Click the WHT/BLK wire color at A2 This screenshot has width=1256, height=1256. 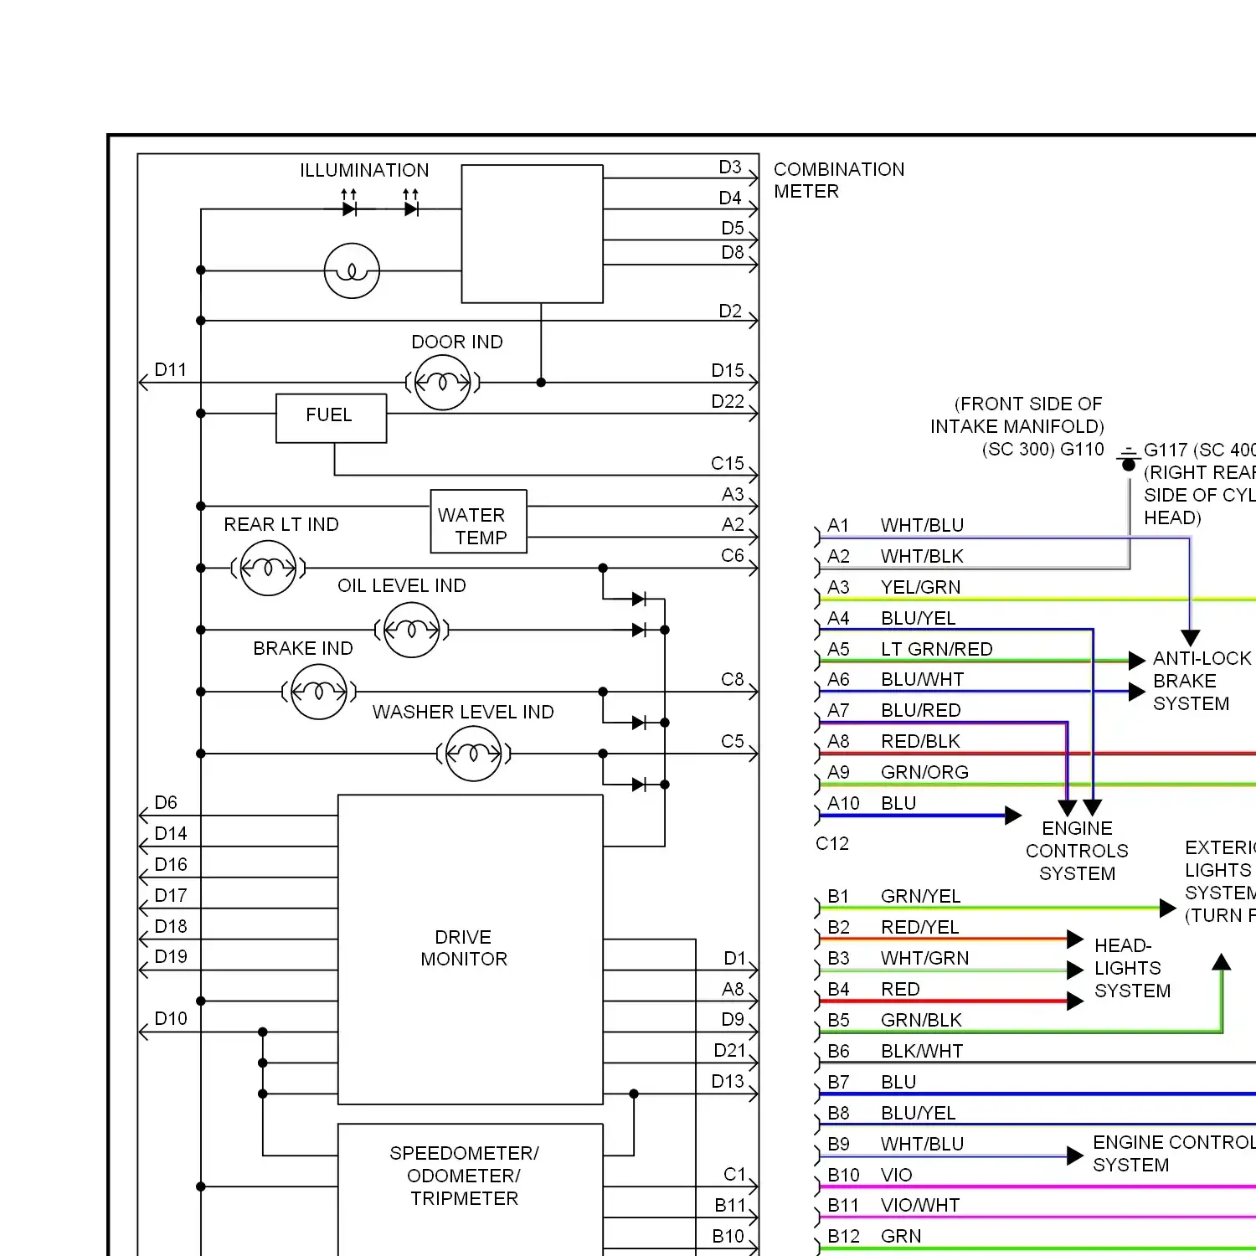[x=922, y=557]
